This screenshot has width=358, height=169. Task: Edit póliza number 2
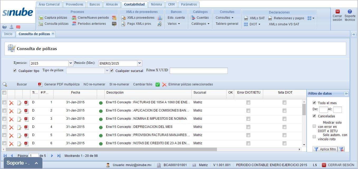tap(19, 111)
